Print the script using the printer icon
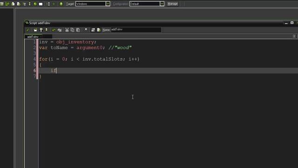This screenshot has width=298, height=168. pyautogui.click(x=47, y=30)
